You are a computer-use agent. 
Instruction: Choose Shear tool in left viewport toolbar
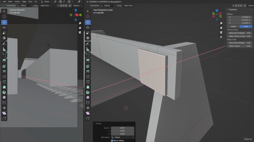tap(4, 113)
